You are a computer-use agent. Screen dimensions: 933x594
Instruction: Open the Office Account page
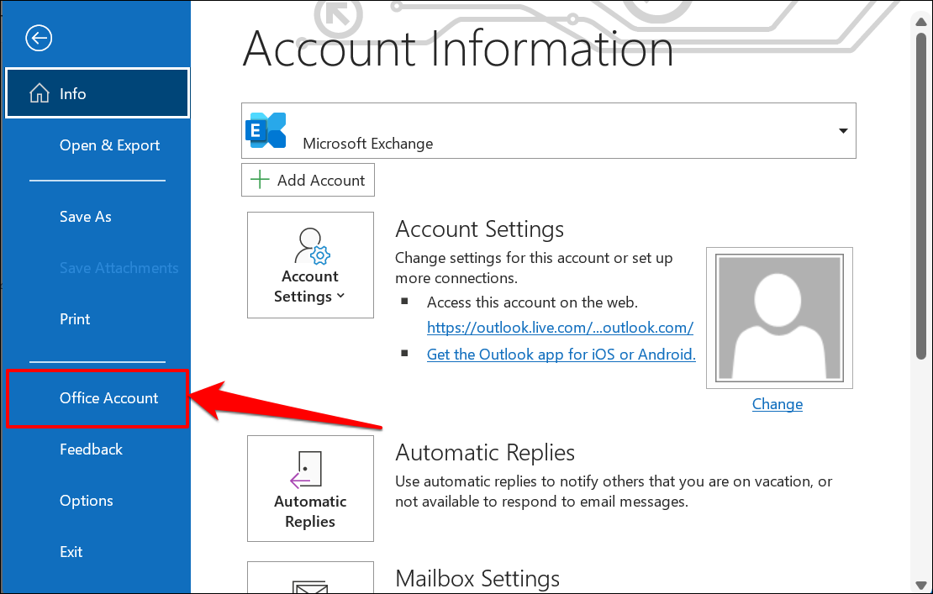point(108,398)
